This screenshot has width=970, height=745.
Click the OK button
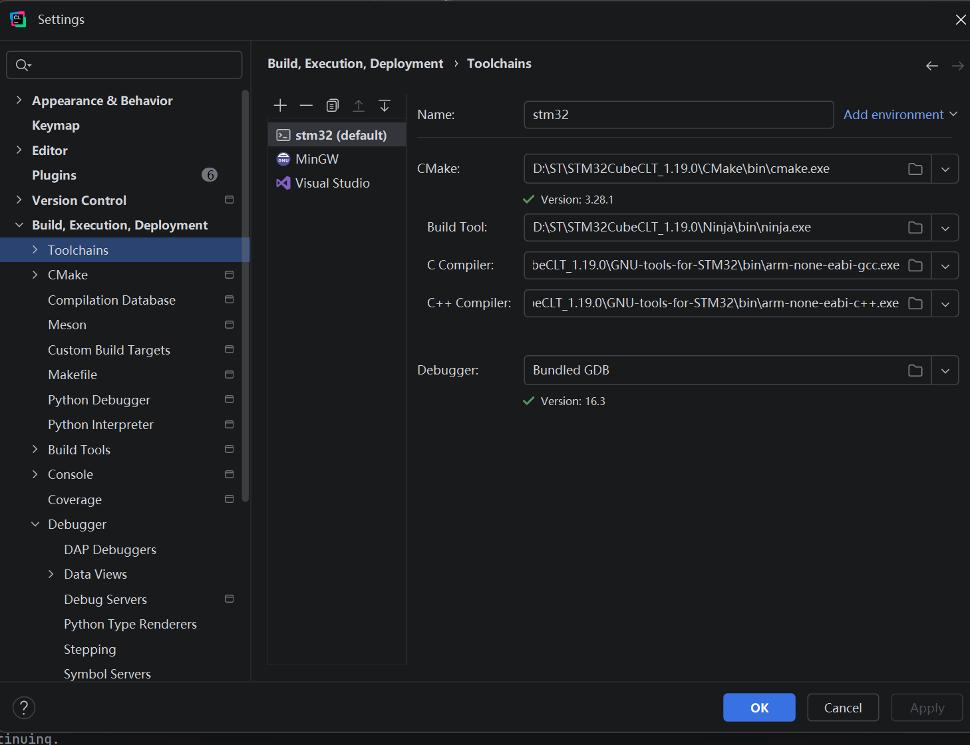pyautogui.click(x=759, y=707)
